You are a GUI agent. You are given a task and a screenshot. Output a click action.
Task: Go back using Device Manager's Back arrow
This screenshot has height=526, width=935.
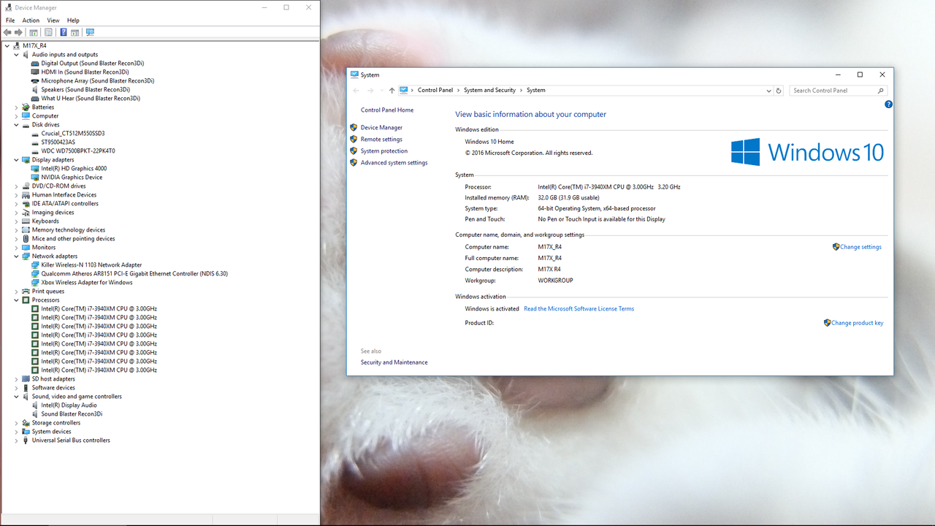(x=7, y=32)
